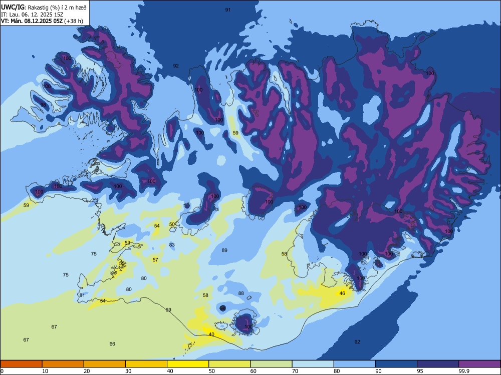Viewport: 501px width, 375px height.
Task: Click the '88' humidity value on the map
Action: (241, 293)
